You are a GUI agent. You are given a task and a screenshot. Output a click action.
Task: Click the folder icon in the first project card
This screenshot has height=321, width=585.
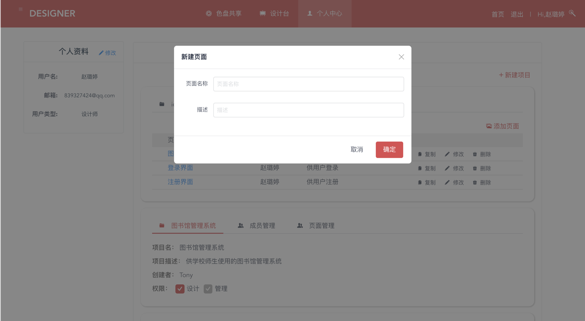tap(162, 104)
